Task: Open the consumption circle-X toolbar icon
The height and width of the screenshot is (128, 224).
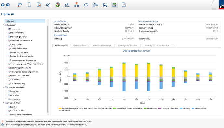Action: pyautogui.click(x=48, y=5)
